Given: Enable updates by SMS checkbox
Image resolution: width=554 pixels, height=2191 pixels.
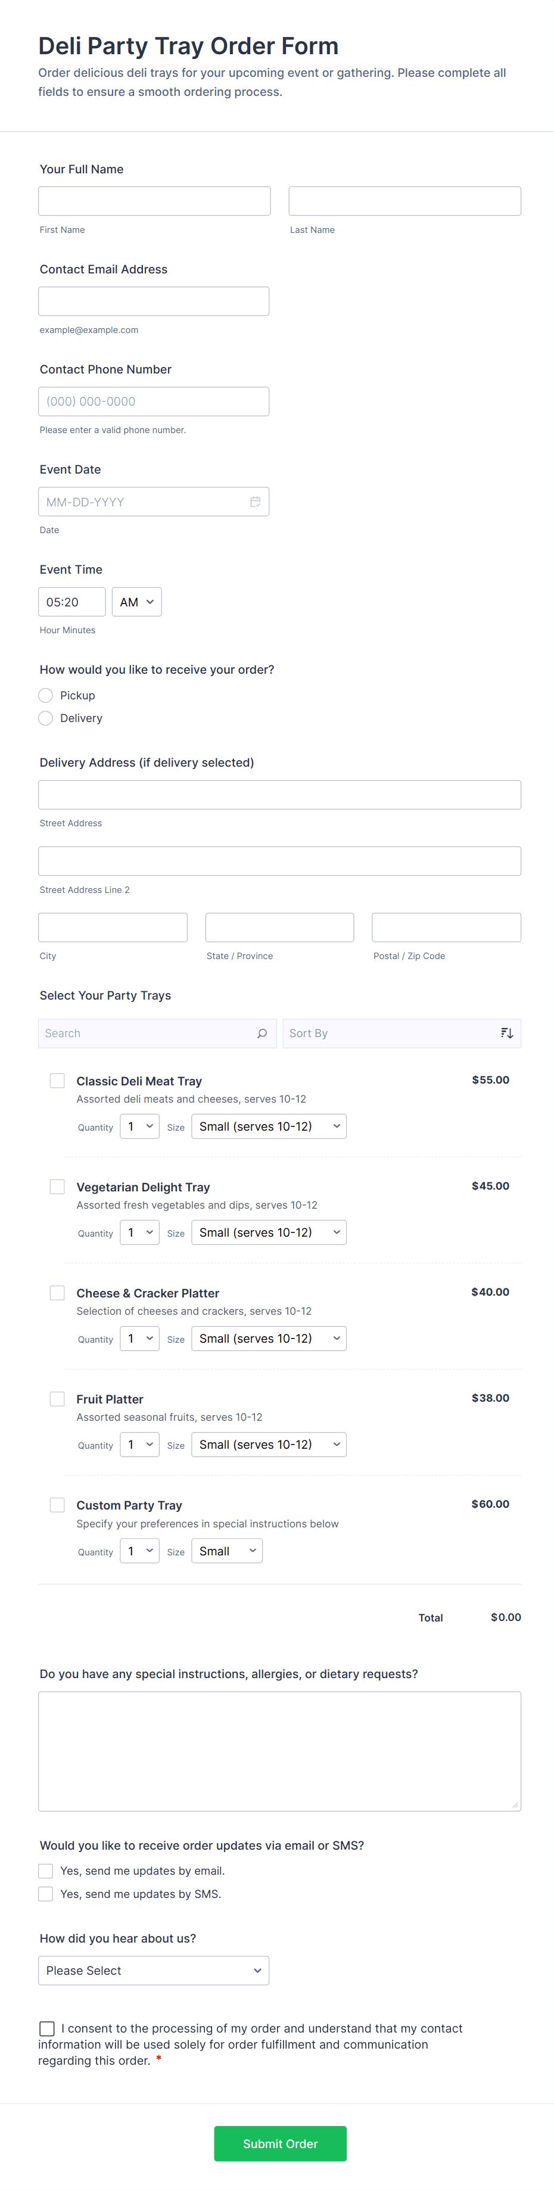Looking at the screenshot, I should tap(46, 1894).
